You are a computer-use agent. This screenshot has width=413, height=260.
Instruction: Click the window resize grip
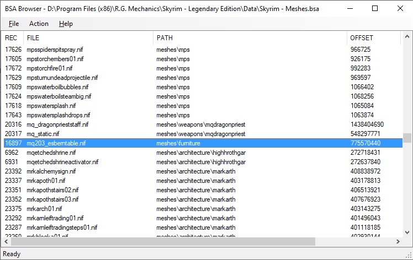click(x=409, y=254)
